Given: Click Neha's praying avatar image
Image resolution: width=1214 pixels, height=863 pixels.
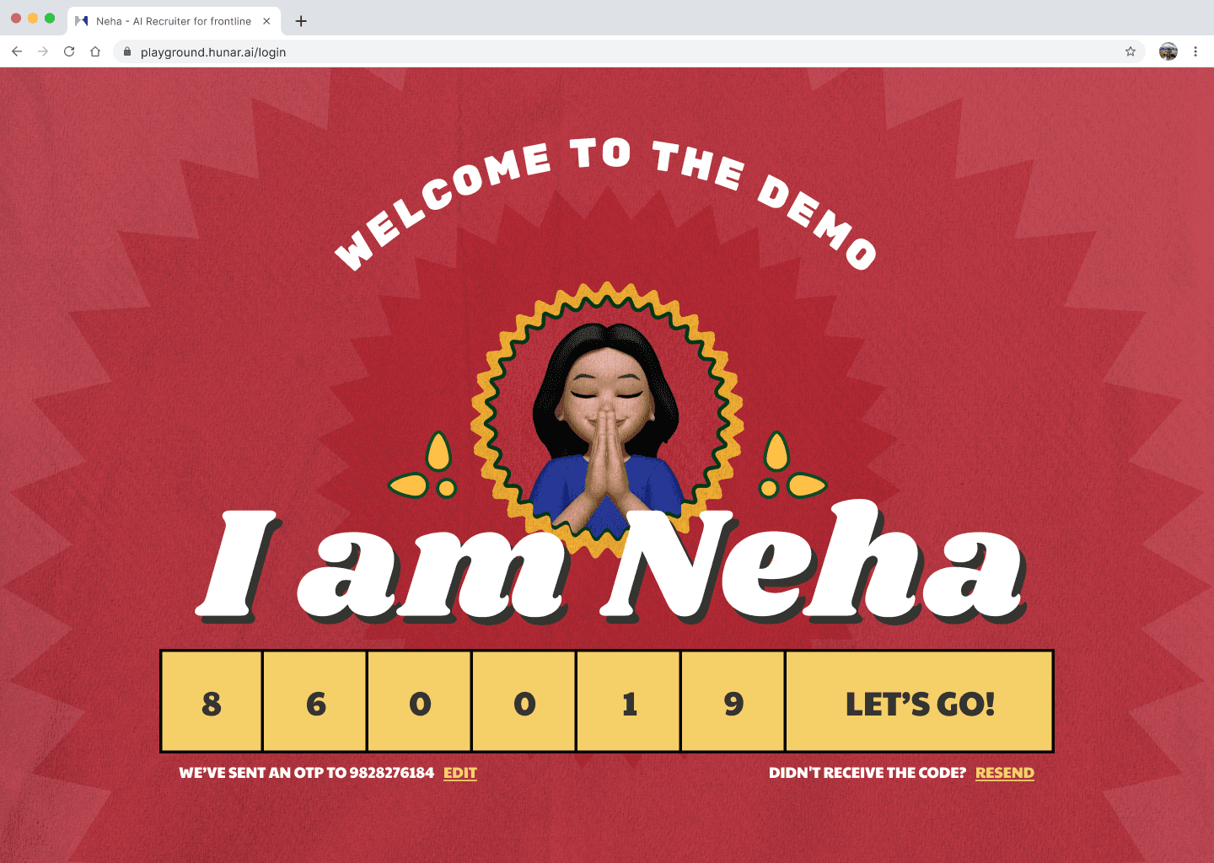Looking at the screenshot, I should pos(607,420).
